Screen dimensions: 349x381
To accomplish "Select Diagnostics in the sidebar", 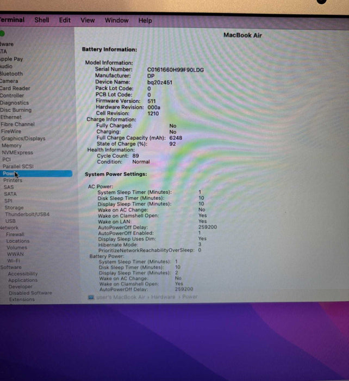I will tap(14, 103).
